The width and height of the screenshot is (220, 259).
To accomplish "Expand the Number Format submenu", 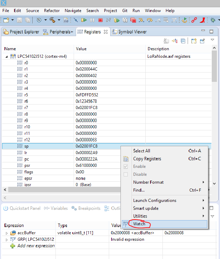I will [x=165, y=182].
